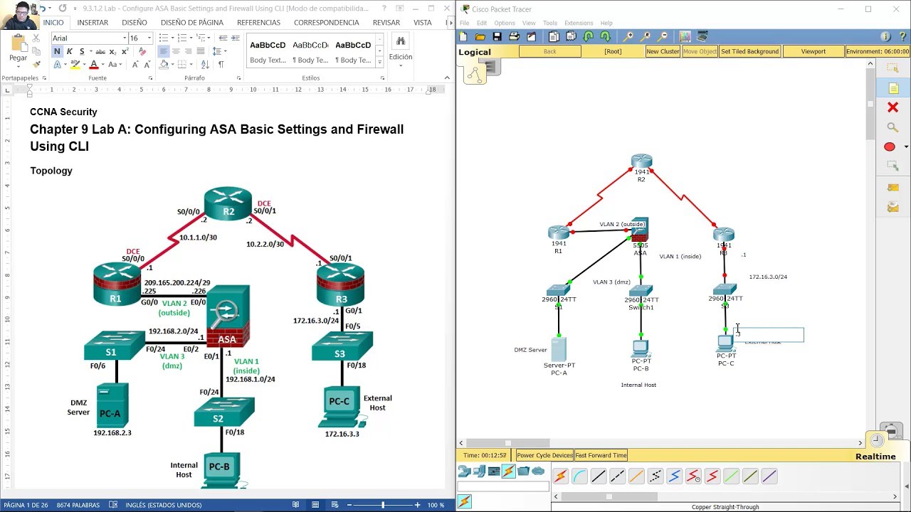Viewport: 911px width, 512px height.
Task: Click the Packet Tracer Save icon
Action: tap(497, 37)
